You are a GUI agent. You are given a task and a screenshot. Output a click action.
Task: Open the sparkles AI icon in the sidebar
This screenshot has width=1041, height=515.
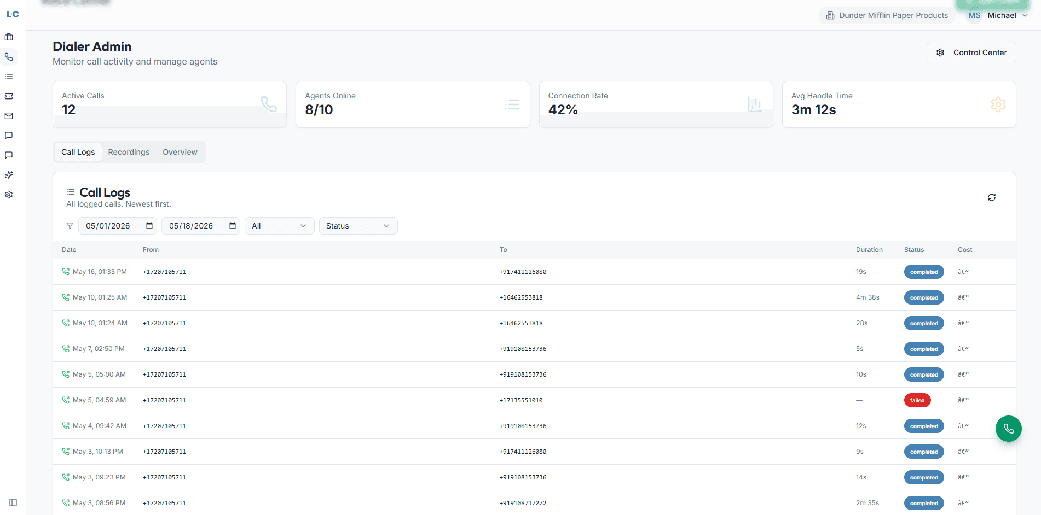[x=9, y=175]
